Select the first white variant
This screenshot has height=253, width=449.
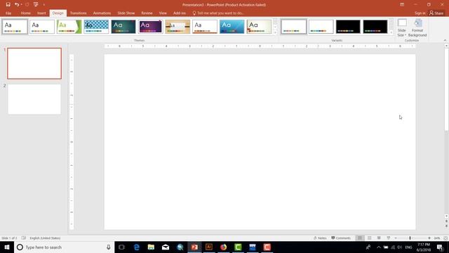(x=294, y=27)
